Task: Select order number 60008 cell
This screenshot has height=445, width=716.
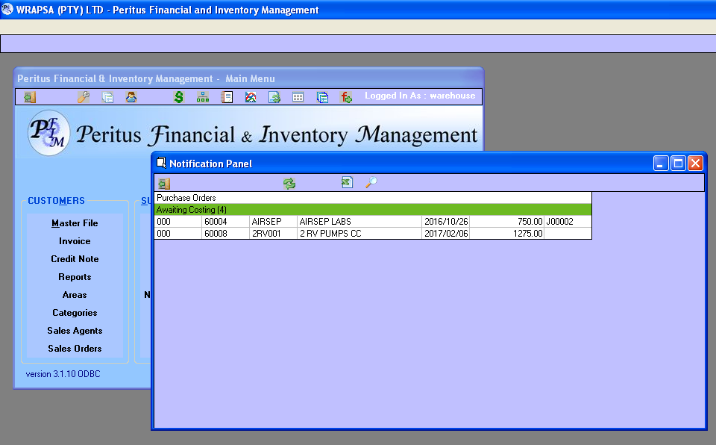Action: 225,233
